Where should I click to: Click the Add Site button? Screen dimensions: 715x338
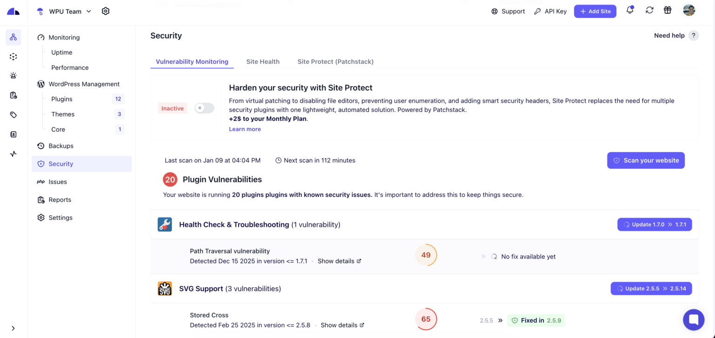click(595, 11)
